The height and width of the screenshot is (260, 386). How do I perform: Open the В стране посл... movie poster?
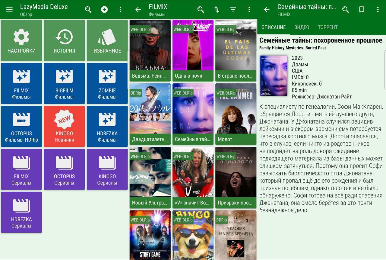pyautogui.click(x=236, y=51)
